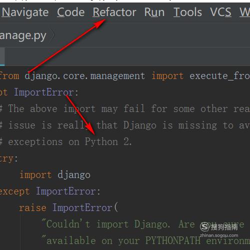
Task: Select the active editor tab with blue underline
Action: pyautogui.click(x=2, y=56)
